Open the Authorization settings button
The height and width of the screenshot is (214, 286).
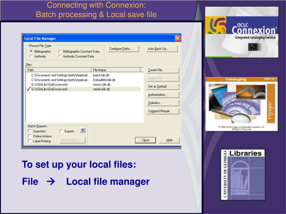tap(163, 95)
